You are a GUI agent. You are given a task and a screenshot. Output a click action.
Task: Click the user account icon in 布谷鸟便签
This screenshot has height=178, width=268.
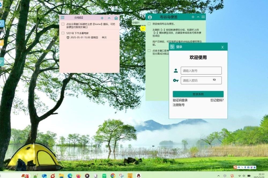click(150, 17)
